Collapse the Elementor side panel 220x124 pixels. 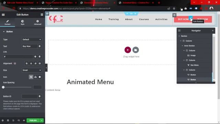pyautogui.click(x=46, y=68)
